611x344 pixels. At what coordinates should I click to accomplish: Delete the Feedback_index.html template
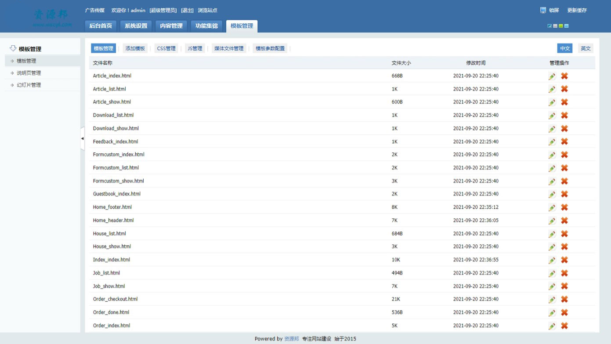click(x=564, y=141)
